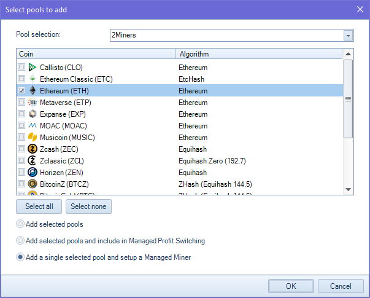
Task: Check the Metaverse (ETP) checkbox
Action: [21, 102]
